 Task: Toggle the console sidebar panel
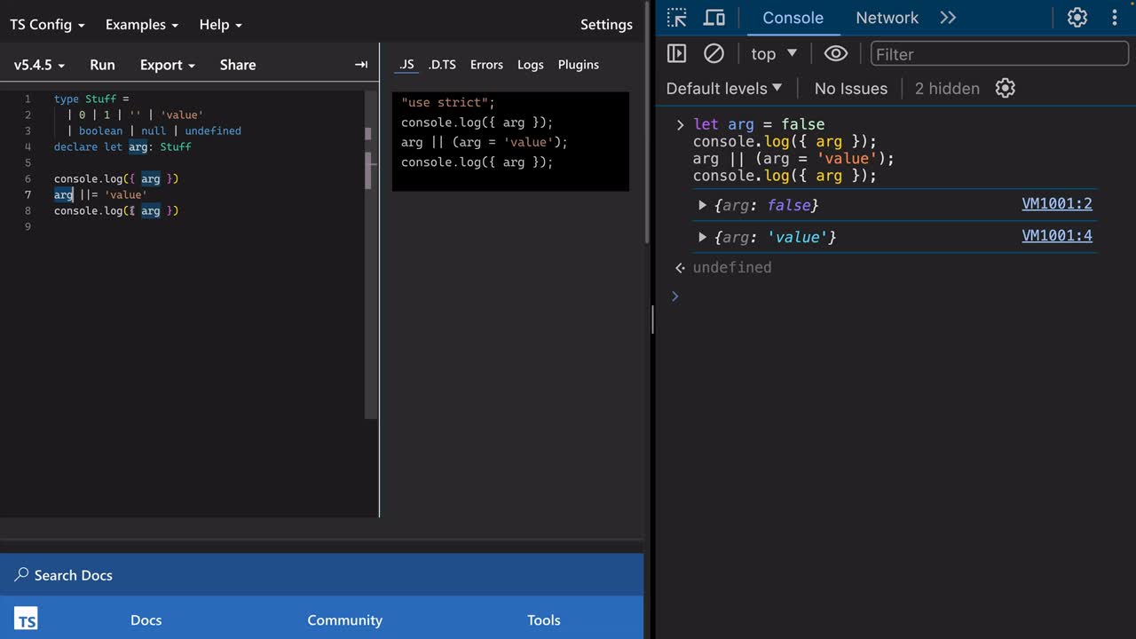point(676,54)
